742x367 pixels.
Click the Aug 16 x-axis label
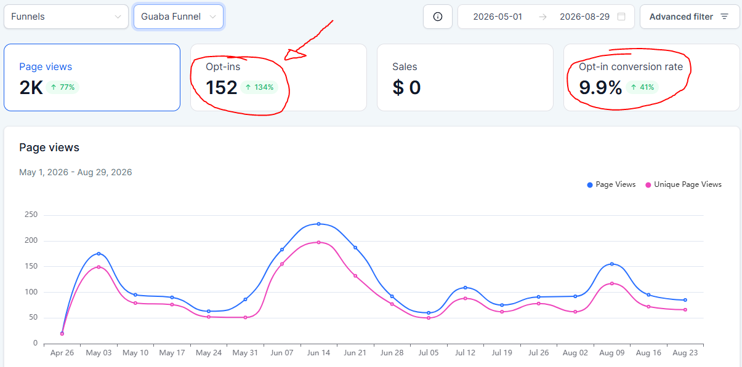click(648, 353)
